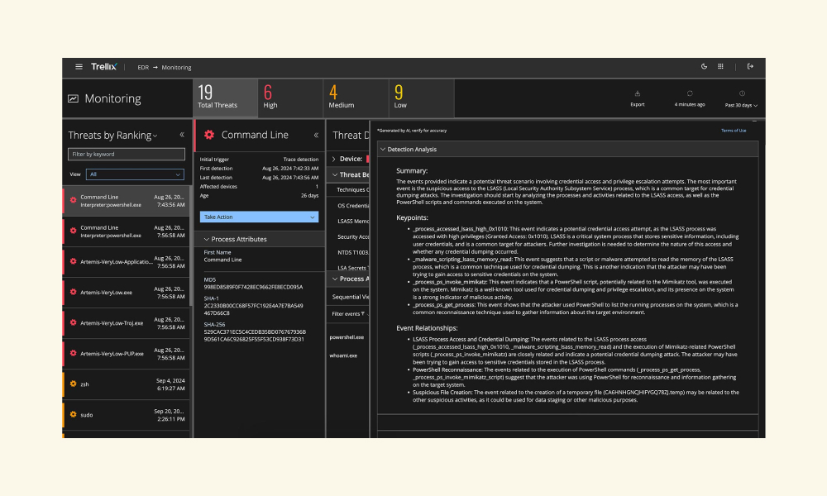Click gear icon beside Artemis-VeryLow-PUP.exe
This screenshot has height=496, width=827.
click(74, 353)
